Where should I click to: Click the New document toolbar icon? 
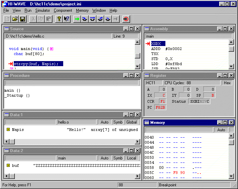[7, 19]
